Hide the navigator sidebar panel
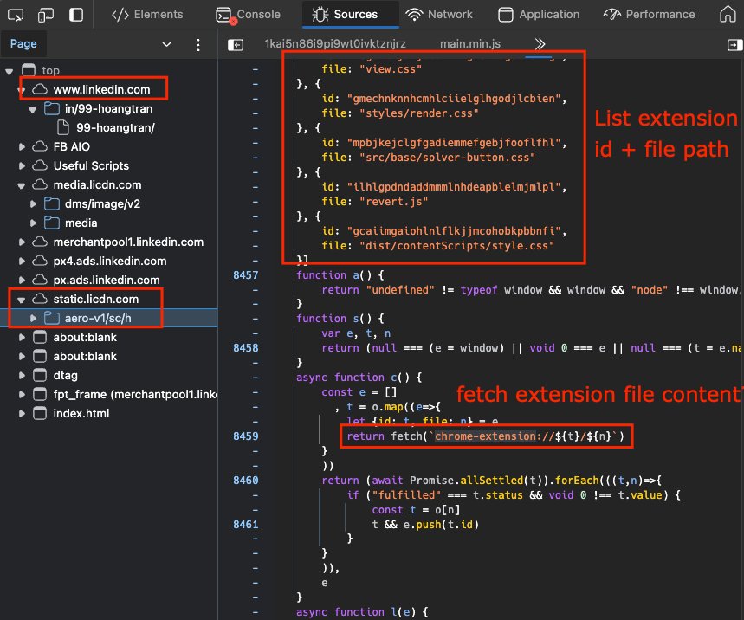The width and height of the screenshot is (744, 620). (x=236, y=44)
